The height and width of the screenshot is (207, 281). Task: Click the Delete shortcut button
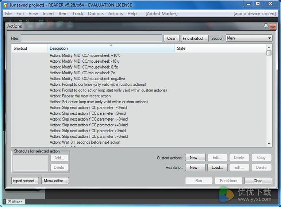[x=59, y=168]
